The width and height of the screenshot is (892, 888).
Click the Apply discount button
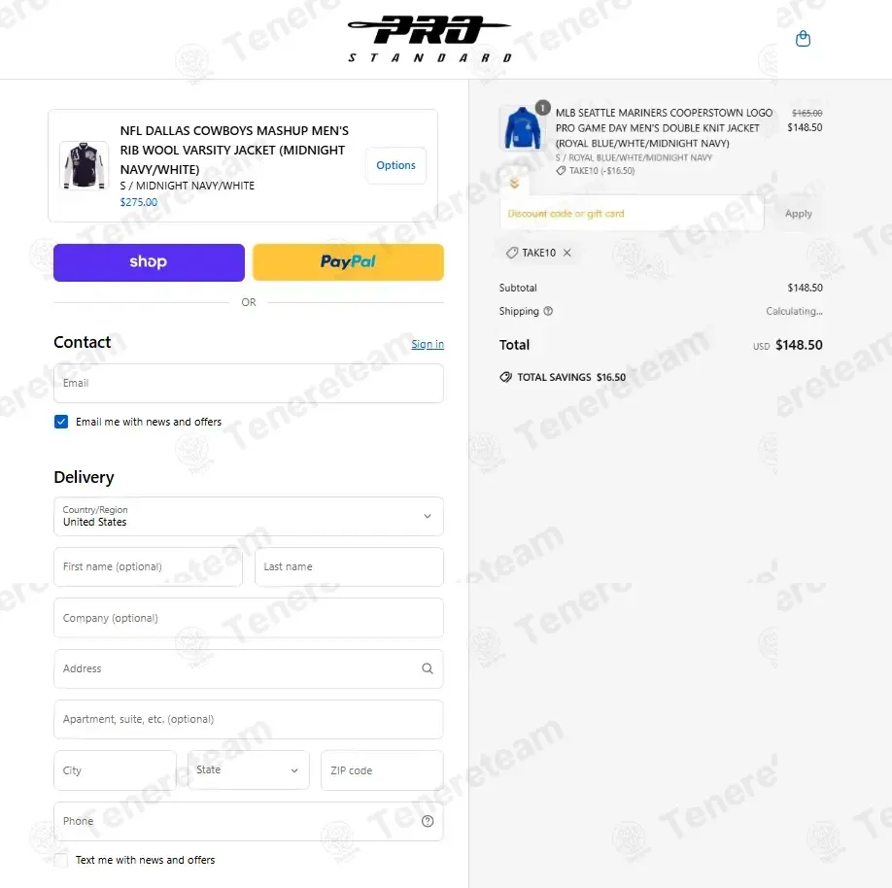798,214
